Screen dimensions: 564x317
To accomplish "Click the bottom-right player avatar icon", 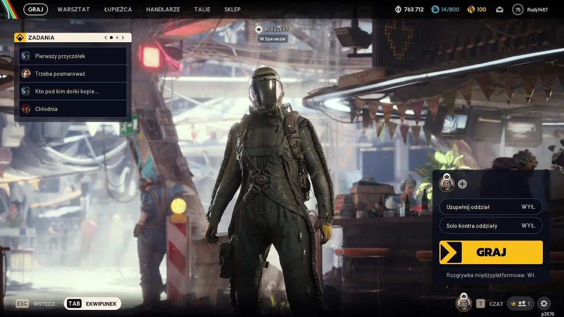I will tap(464, 302).
